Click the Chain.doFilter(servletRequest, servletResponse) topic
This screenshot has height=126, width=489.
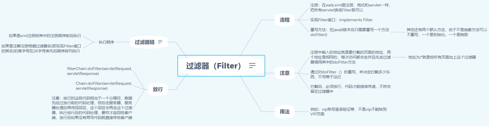(104, 86)
